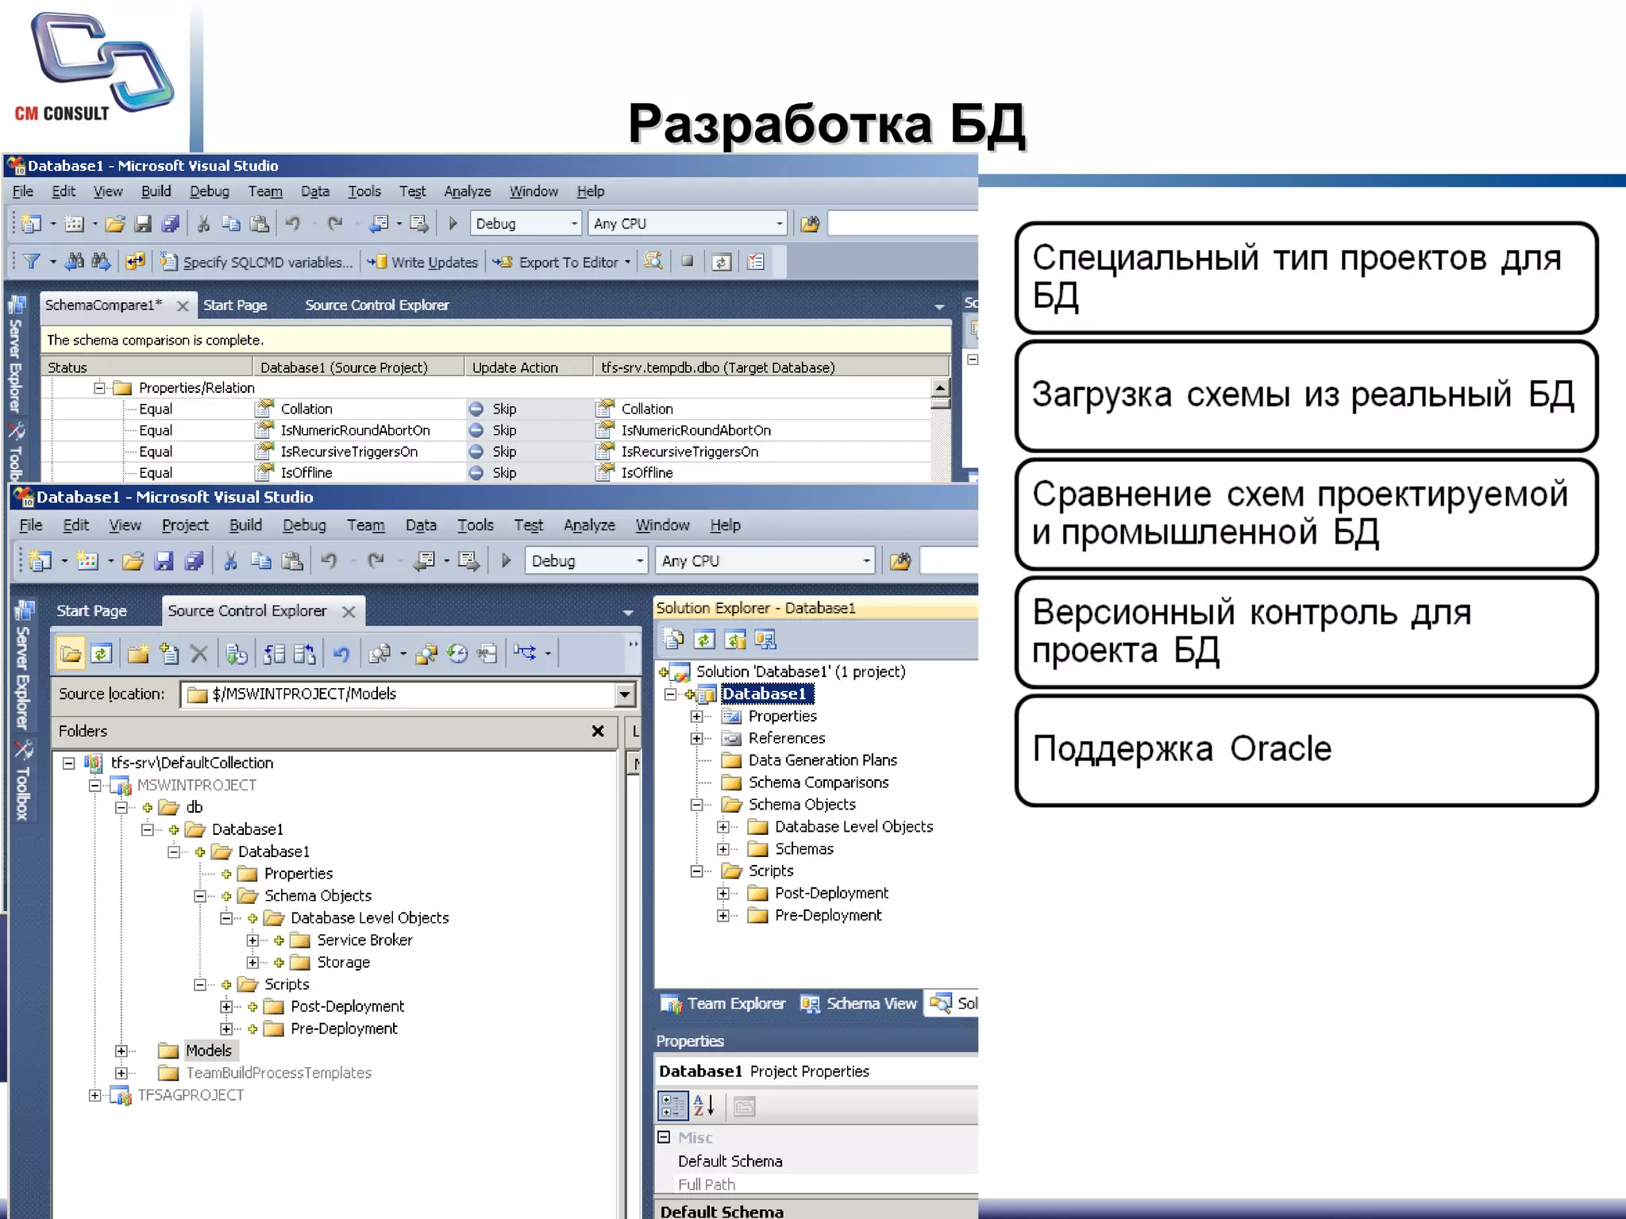Click Undo Pending Changes icon in Source Control toolbar
Screen dimensions: 1626x1219
pos(341,654)
